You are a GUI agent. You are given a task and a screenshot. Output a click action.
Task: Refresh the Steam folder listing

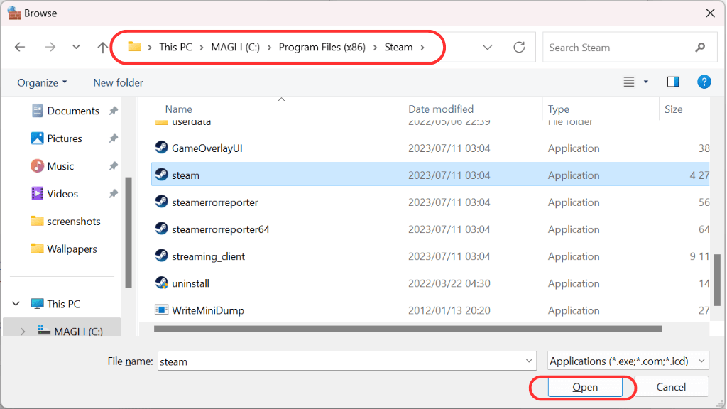click(519, 48)
